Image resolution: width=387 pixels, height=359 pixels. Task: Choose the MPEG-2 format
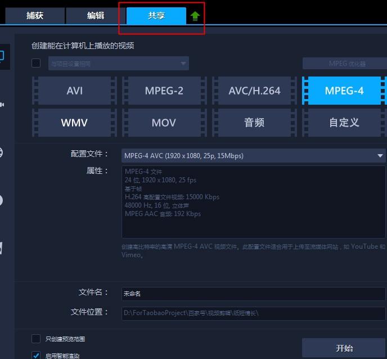pyautogui.click(x=164, y=91)
